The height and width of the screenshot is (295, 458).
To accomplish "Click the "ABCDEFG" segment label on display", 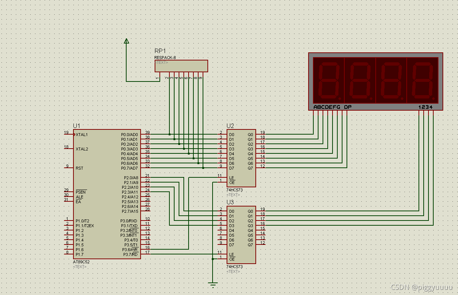I will click(x=327, y=107).
